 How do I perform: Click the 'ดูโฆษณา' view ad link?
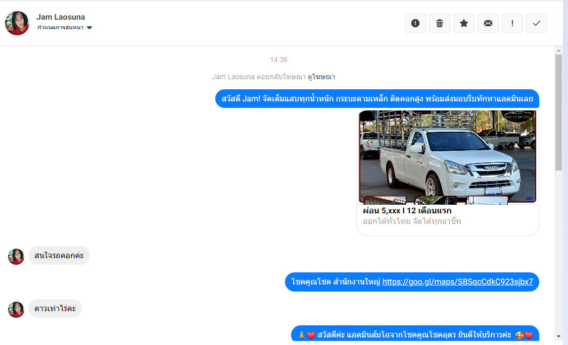321,77
